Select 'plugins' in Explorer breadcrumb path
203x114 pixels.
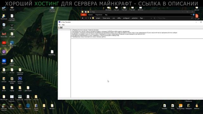click(x=98, y=18)
